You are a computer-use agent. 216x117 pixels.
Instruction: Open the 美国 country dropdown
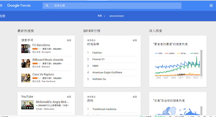click(x=101, y=16)
